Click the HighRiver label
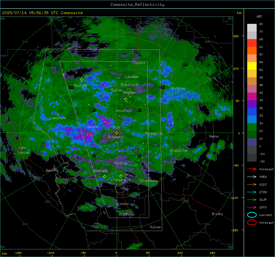275x257 pixels. click(127, 215)
